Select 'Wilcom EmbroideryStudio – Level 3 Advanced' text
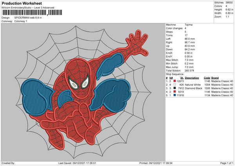Viewport: 235px width, 166px height. pyautogui.click(x=28, y=8)
